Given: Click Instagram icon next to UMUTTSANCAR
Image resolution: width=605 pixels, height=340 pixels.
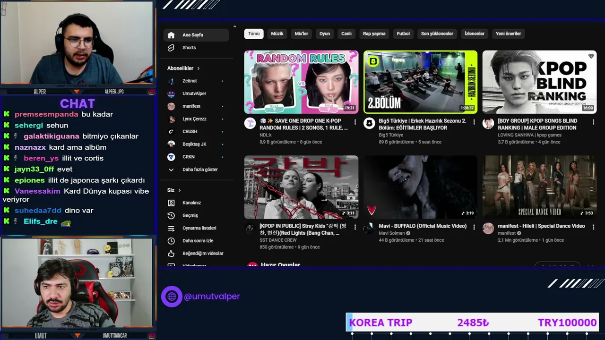Looking at the screenshot, I should tap(151, 336).
